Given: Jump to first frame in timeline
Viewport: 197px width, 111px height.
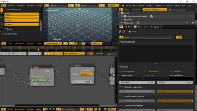Looking at the screenshot, I should point(46,53).
